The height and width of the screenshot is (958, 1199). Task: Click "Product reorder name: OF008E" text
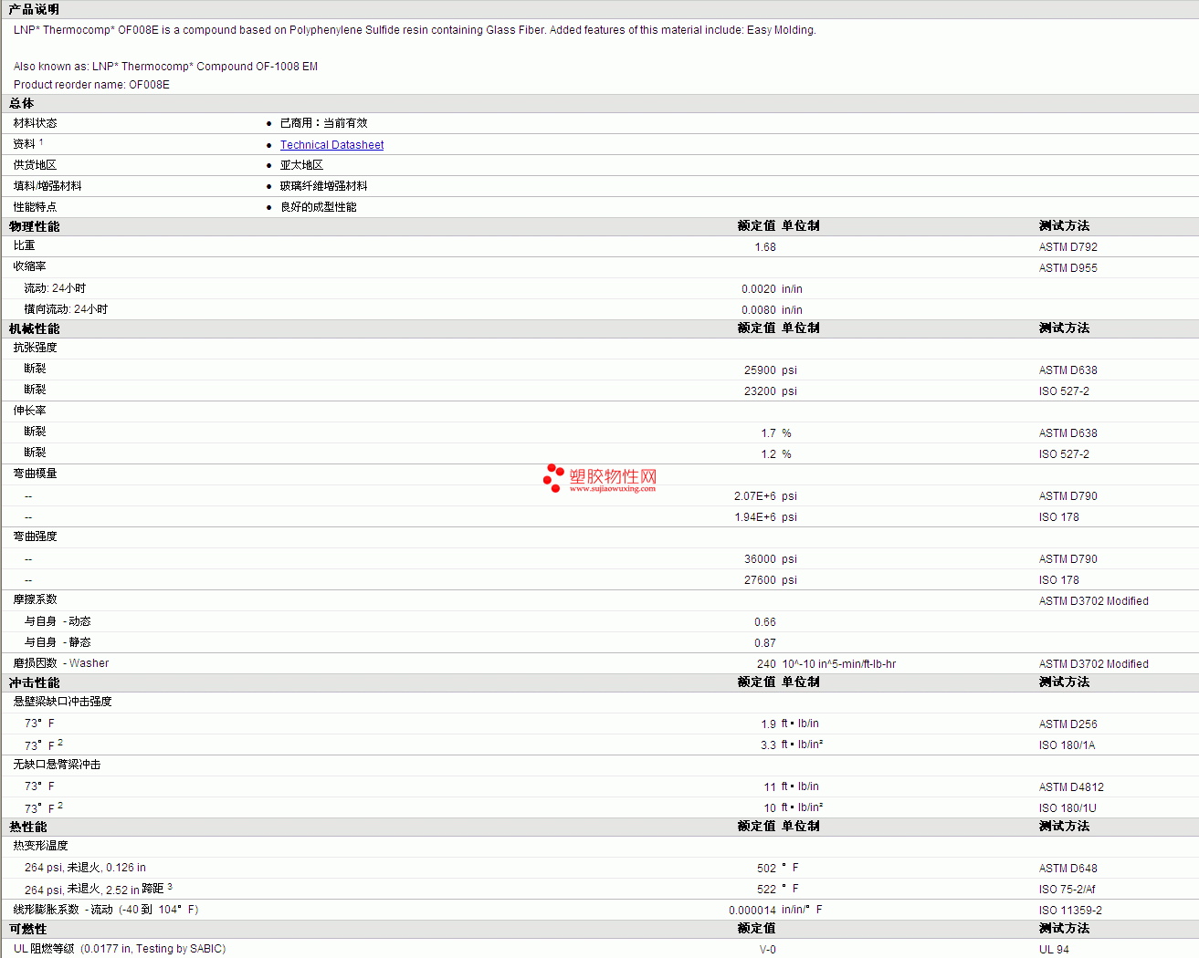[x=91, y=85]
